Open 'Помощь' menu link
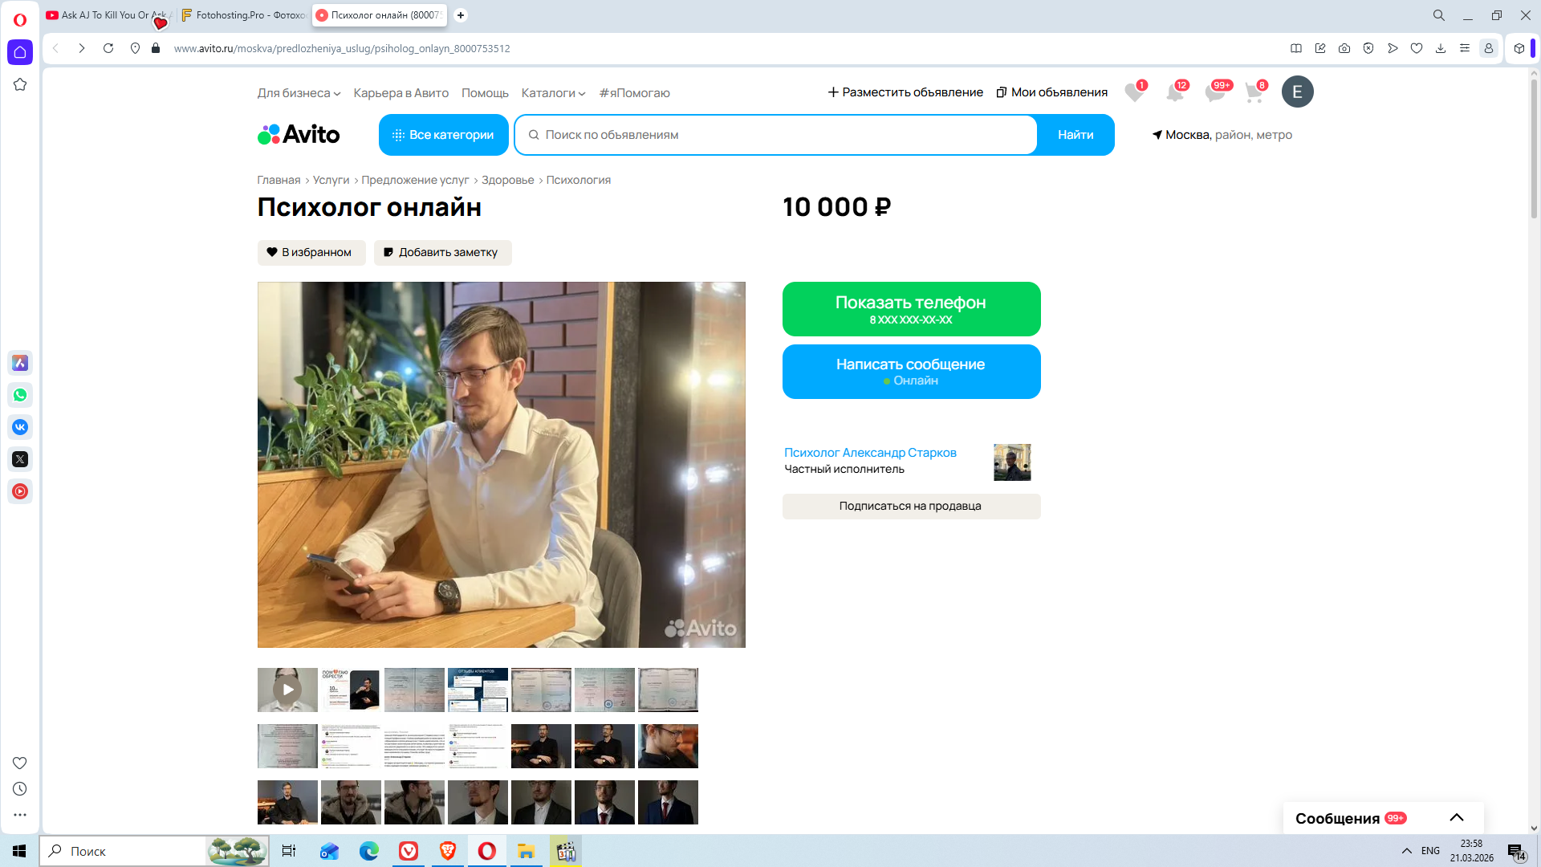The image size is (1541, 867). point(485,93)
